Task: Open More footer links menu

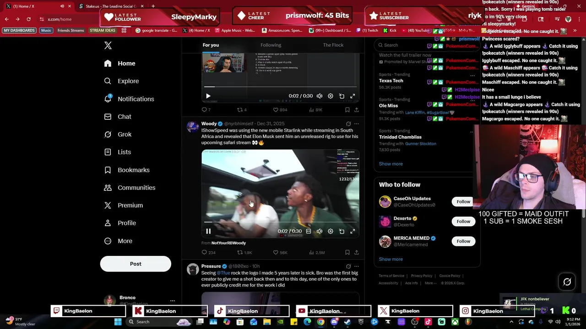Action: pyautogui.click(x=430, y=283)
